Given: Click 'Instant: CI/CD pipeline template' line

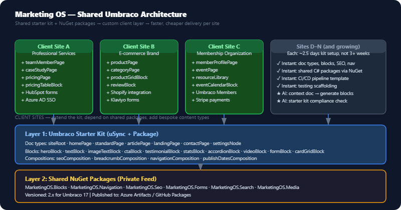Looking at the screenshot, I should point(312,78).
